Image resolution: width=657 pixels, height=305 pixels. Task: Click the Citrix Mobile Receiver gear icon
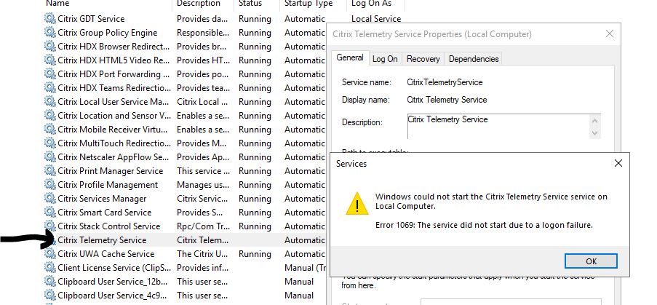[x=50, y=130]
